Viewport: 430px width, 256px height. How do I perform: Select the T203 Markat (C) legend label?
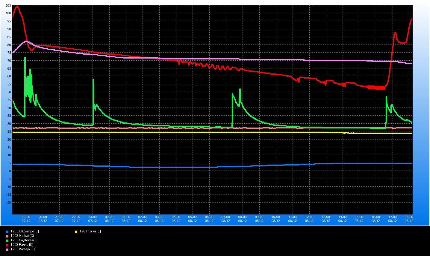pyautogui.click(x=22, y=236)
